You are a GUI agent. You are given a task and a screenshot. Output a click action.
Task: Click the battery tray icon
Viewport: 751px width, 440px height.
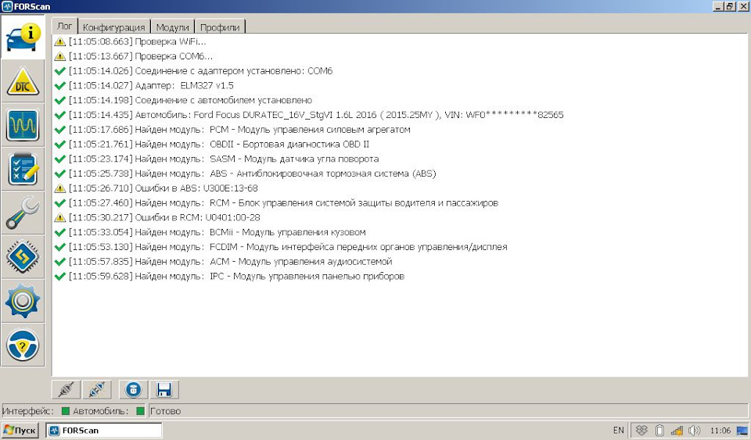(659, 431)
